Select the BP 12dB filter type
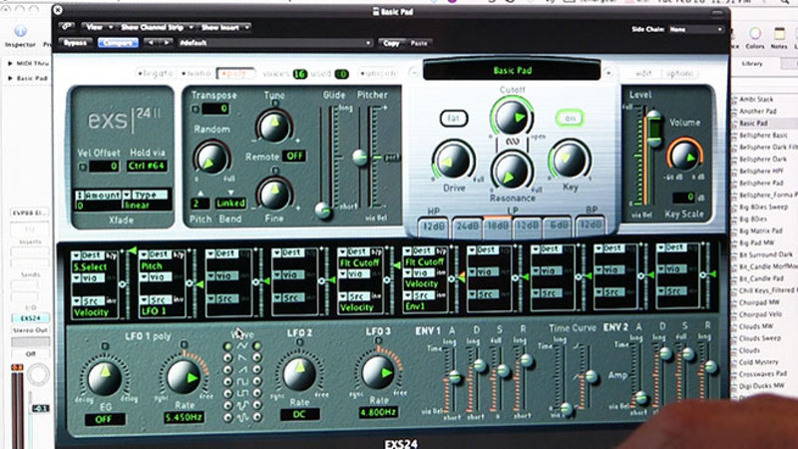Screen dimensions: 798x449 click(591, 225)
